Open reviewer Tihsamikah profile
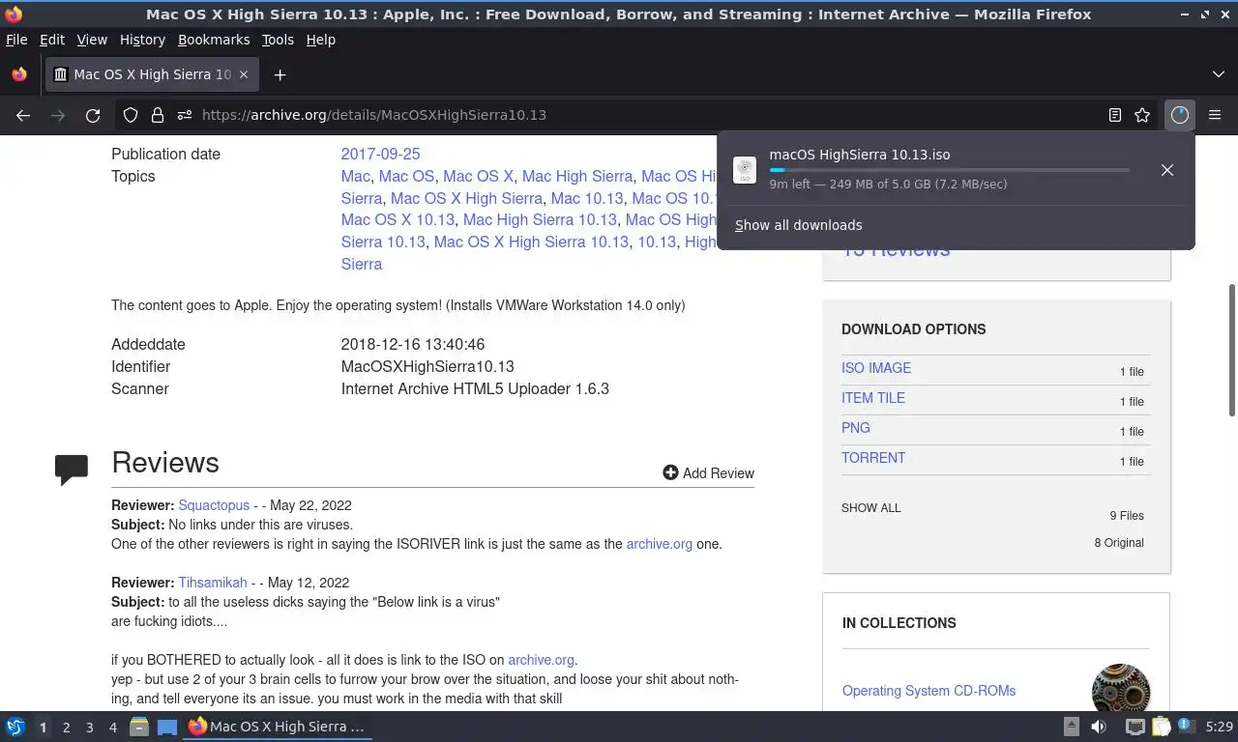The height and width of the screenshot is (742, 1238). click(213, 583)
